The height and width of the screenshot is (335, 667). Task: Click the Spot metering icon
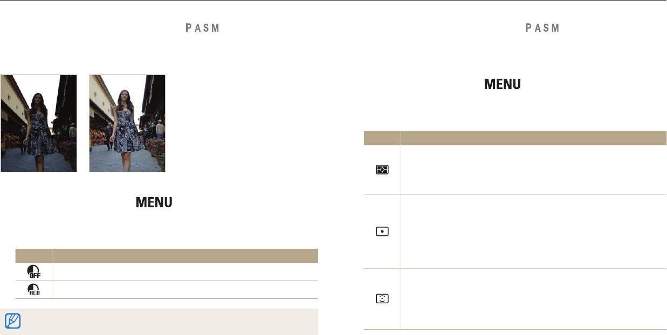[x=382, y=232]
